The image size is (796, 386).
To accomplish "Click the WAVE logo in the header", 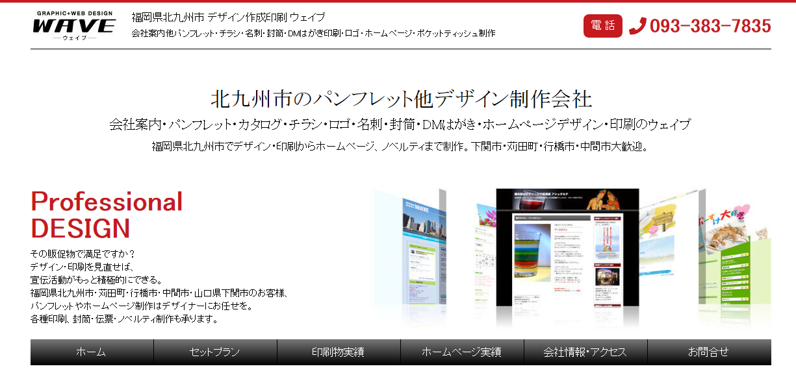I will click(73, 25).
